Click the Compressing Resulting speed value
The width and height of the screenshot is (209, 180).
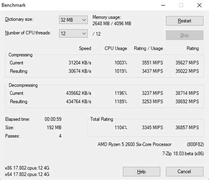80,71
